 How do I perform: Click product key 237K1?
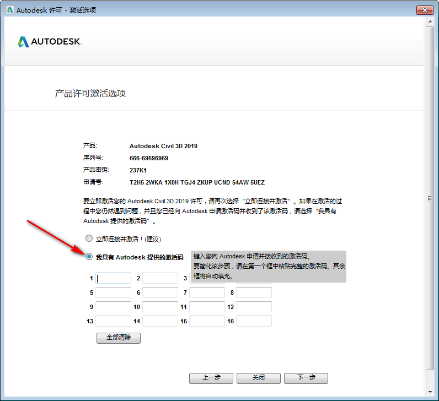coord(138,170)
